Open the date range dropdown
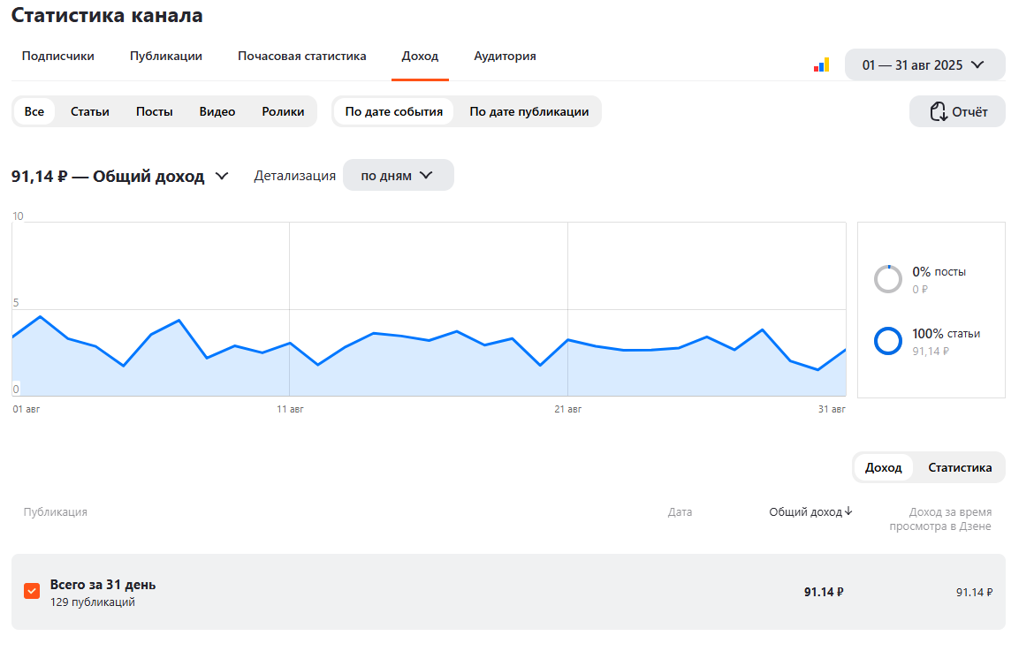The width and height of the screenshot is (1034, 651). [924, 64]
